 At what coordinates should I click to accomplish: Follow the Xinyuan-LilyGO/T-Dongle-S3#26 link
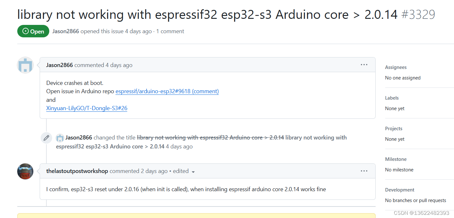click(x=87, y=108)
